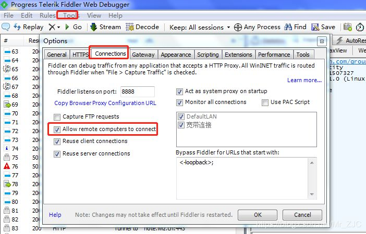Click the bypass list scroll up arrow
The image size is (366, 234).
pyautogui.click(x=312, y=163)
